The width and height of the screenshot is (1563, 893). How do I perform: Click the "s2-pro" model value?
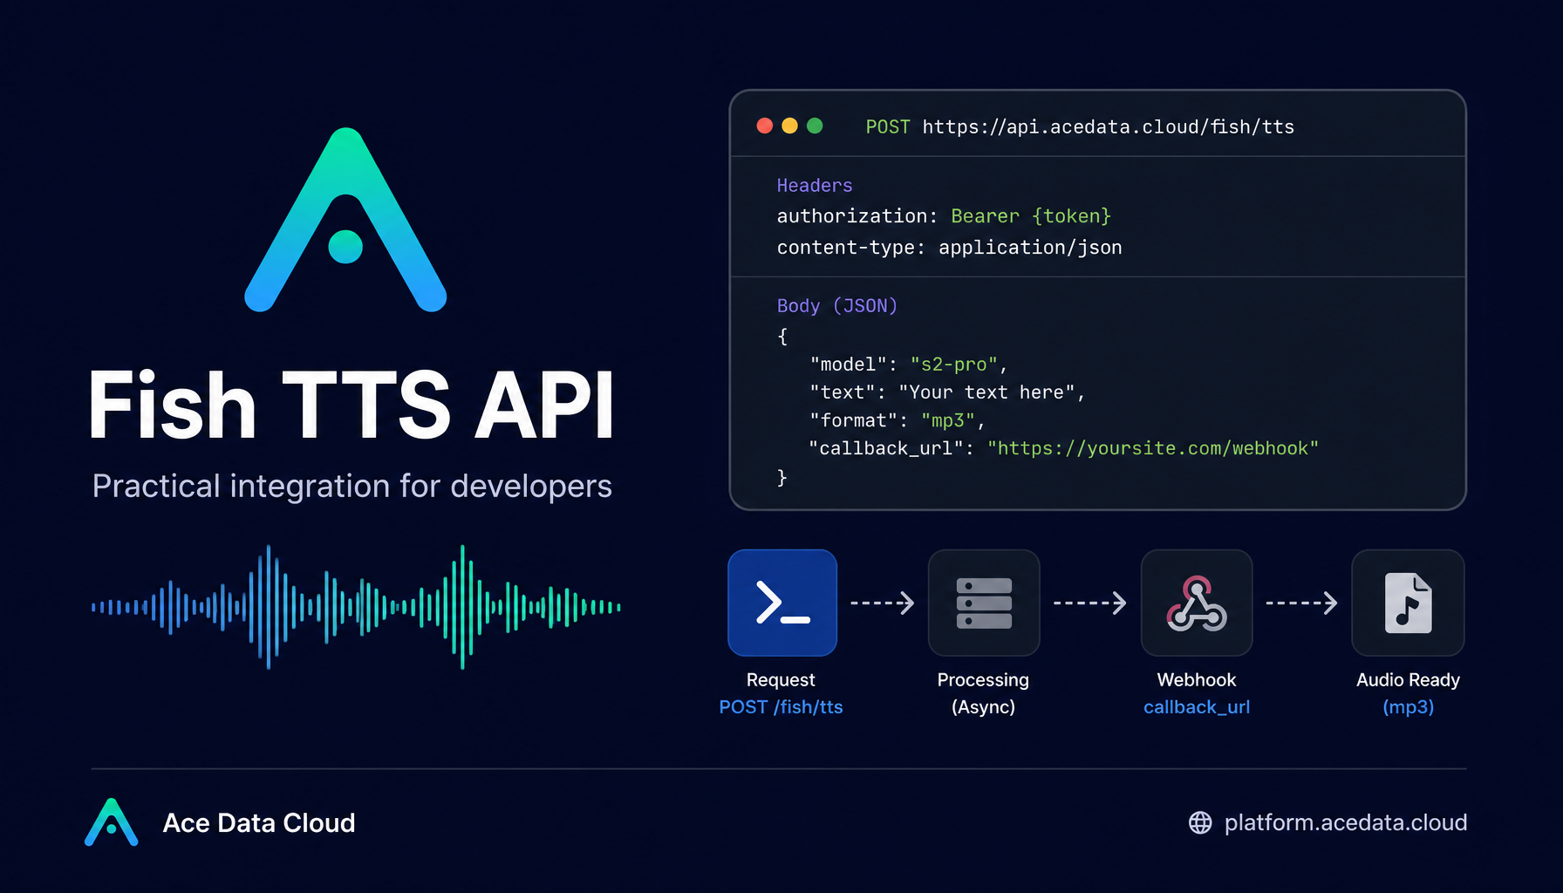tap(954, 365)
